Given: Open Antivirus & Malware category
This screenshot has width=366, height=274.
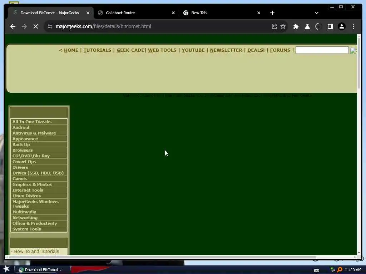Looking at the screenshot, I should click(x=34, y=133).
